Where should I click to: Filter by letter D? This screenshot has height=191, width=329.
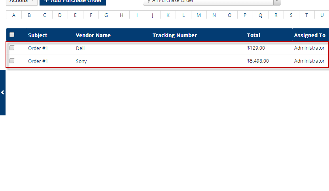(x=60, y=15)
